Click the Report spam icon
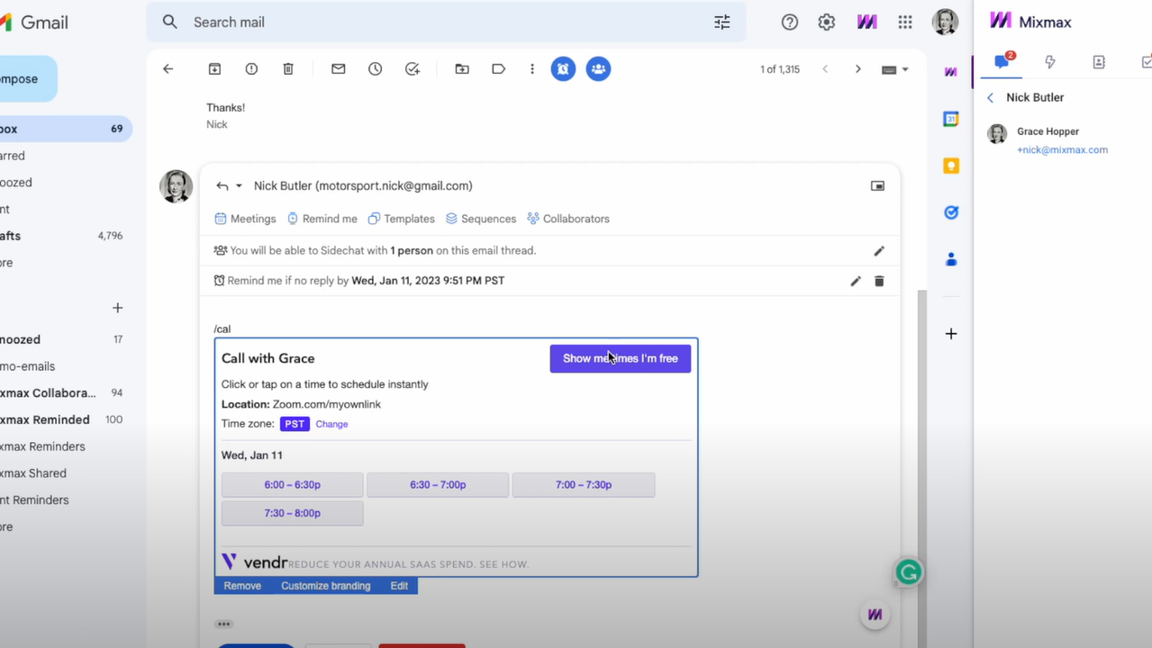The height and width of the screenshot is (648, 1152). (251, 69)
